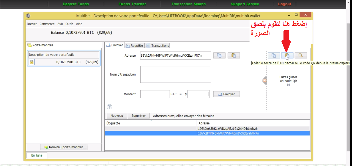Sort by the Étiquette column header
Image resolution: width=352 pixels, height=166 pixels.
pos(151,123)
